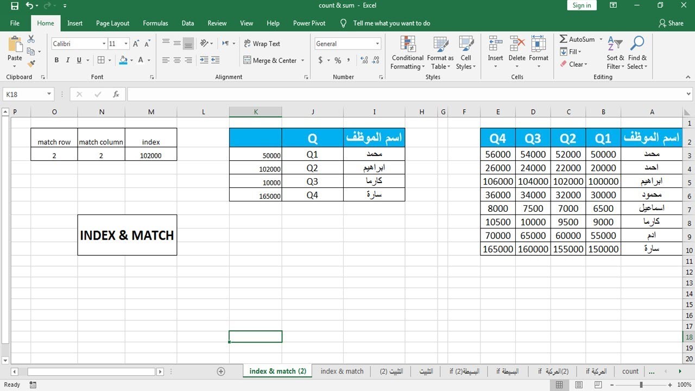Screen dimensions: 695x391
Task: Apply the red Font Color A
Action: (141, 60)
